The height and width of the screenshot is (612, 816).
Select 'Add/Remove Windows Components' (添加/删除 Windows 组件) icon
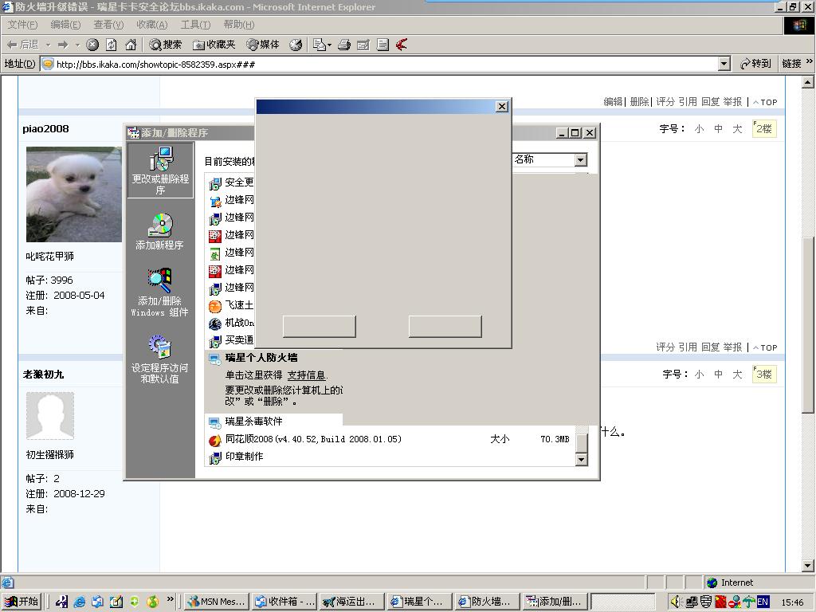pyautogui.click(x=159, y=292)
